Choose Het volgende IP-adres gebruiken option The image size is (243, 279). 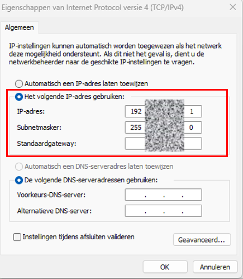(x=19, y=97)
